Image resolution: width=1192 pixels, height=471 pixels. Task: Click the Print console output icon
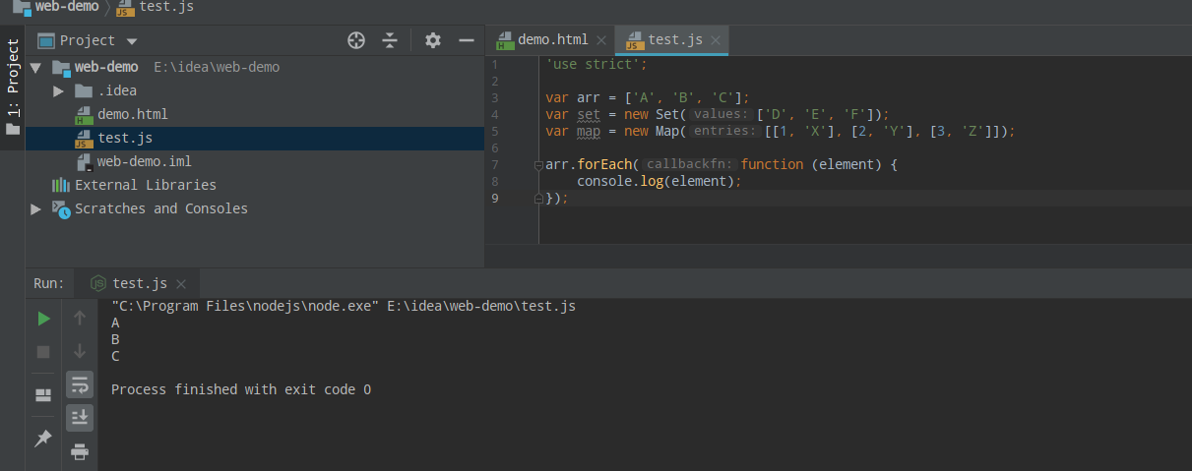[80, 451]
